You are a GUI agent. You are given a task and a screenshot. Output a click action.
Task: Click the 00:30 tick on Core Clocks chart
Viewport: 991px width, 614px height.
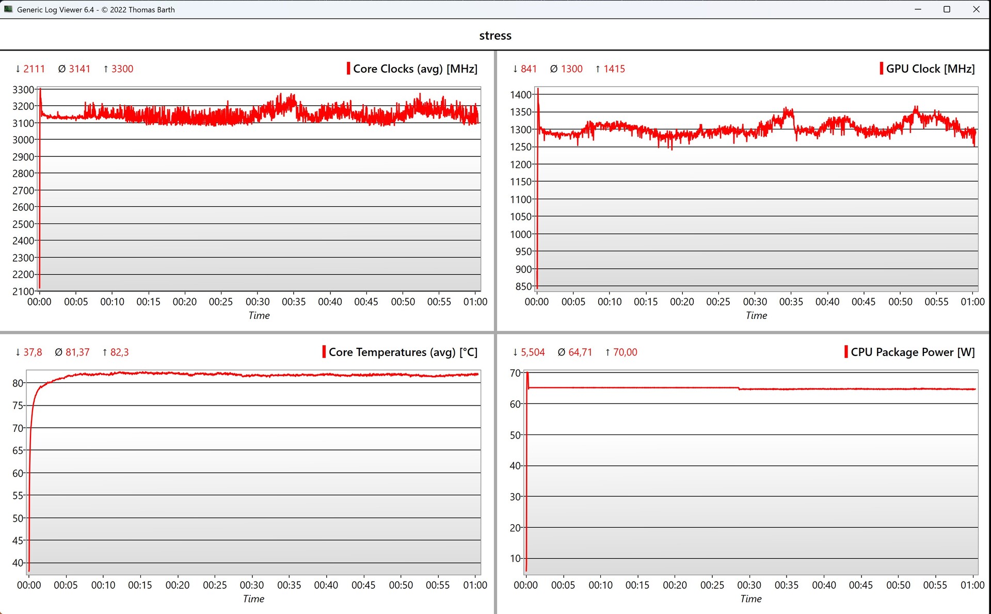tap(258, 301)
